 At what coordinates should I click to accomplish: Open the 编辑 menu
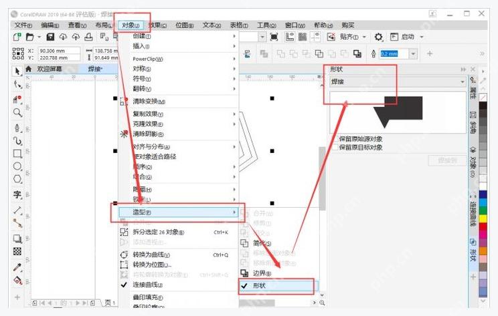(50, 25)
